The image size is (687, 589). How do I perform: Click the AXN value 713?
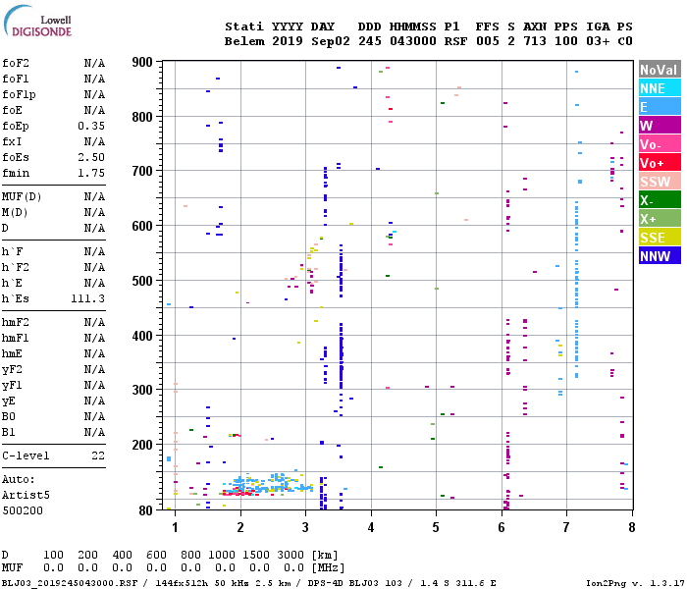pyautogui.click(x=535, y=41)
